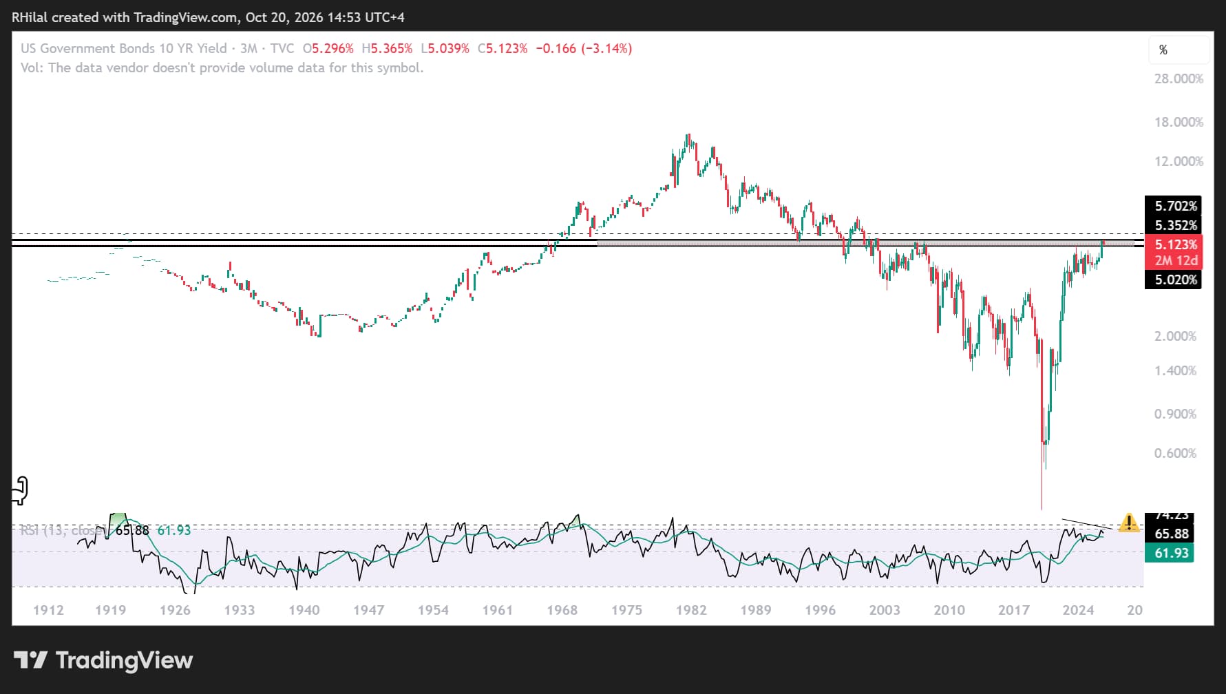This screenshot has width=1226, height=694.
Task: Select the US Government Bonds 10 YR Yield title
Action: (124, 48)
